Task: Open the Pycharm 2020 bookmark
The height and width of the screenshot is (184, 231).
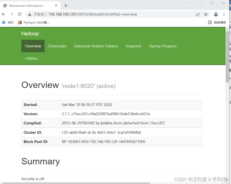Action: (34, 22)
